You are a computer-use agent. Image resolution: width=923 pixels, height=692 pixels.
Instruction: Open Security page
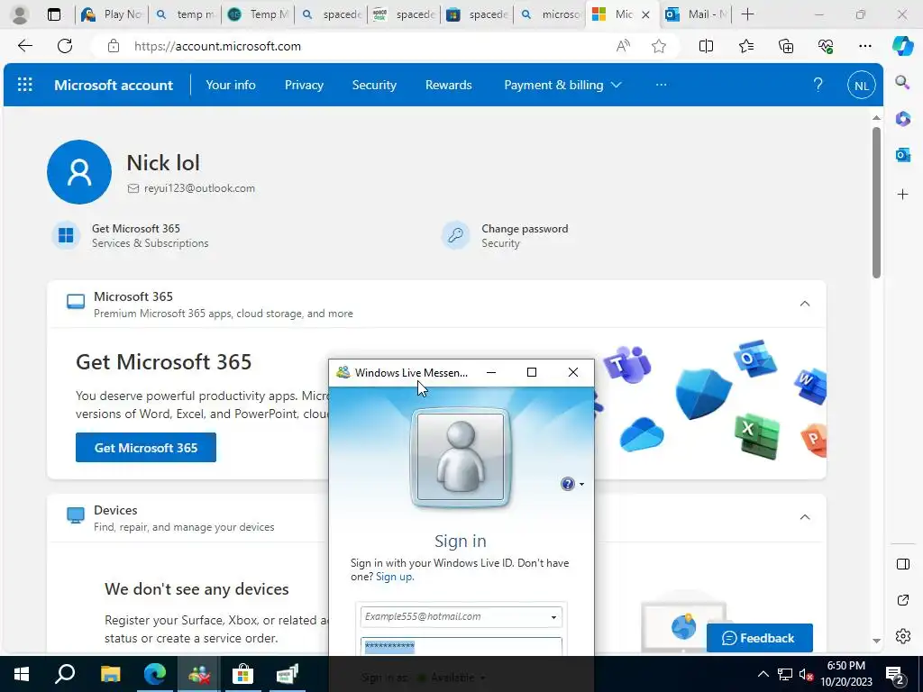374,85
